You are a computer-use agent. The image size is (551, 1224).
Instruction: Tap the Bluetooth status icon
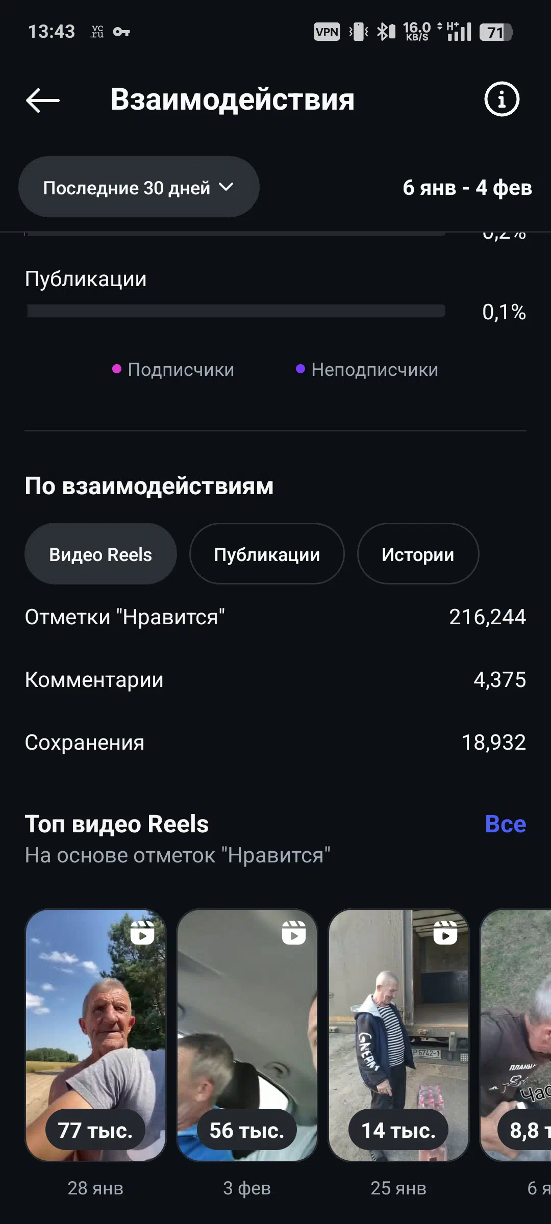tap(386, 32)
